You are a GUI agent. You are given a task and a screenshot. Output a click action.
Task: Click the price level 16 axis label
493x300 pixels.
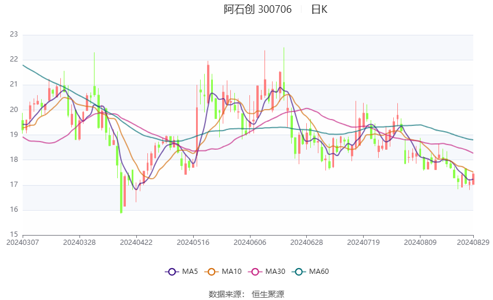click(x=14, y=209)
